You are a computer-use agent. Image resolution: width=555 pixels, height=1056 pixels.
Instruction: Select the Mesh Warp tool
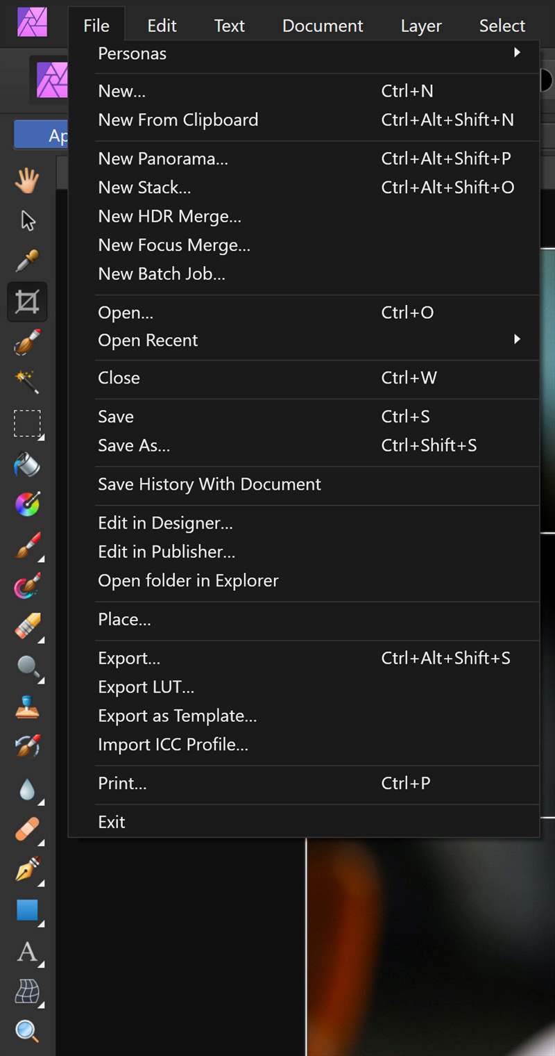pyautogui.click(x=27, y=992)
